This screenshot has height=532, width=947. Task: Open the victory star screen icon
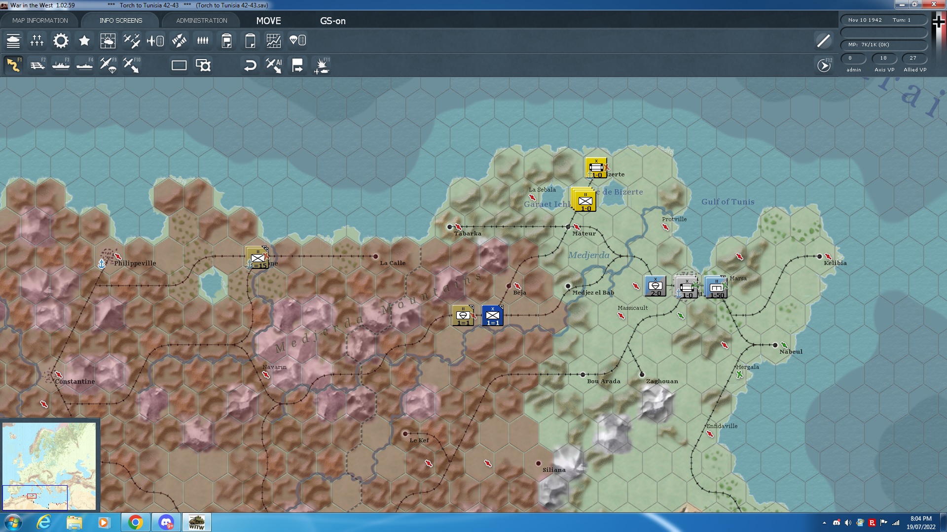[x=84, y=41]
